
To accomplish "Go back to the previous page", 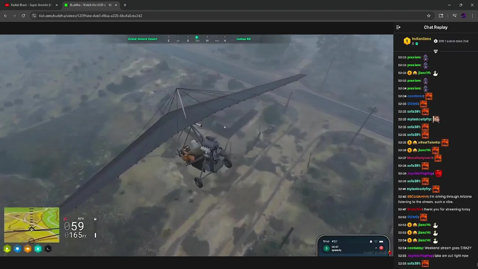I will [x=5, y=16].
